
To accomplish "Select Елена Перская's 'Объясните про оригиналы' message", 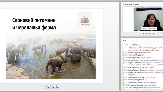I will click(143, 70).
